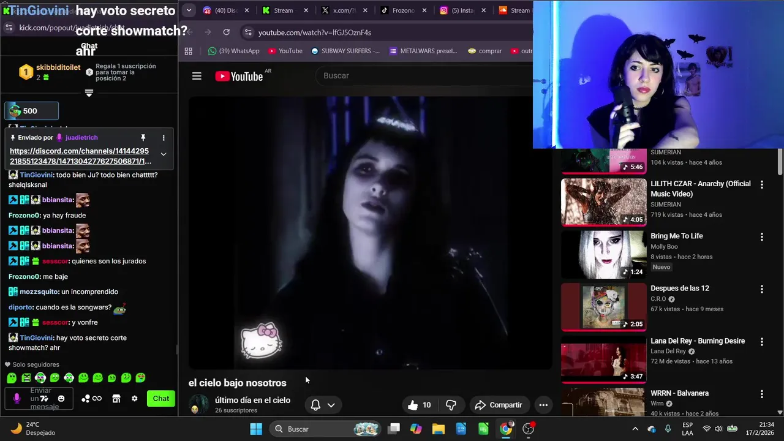Open the METALWARS presel bookmark
This screenshot has height=441, width=784.
tap(423, 51)
